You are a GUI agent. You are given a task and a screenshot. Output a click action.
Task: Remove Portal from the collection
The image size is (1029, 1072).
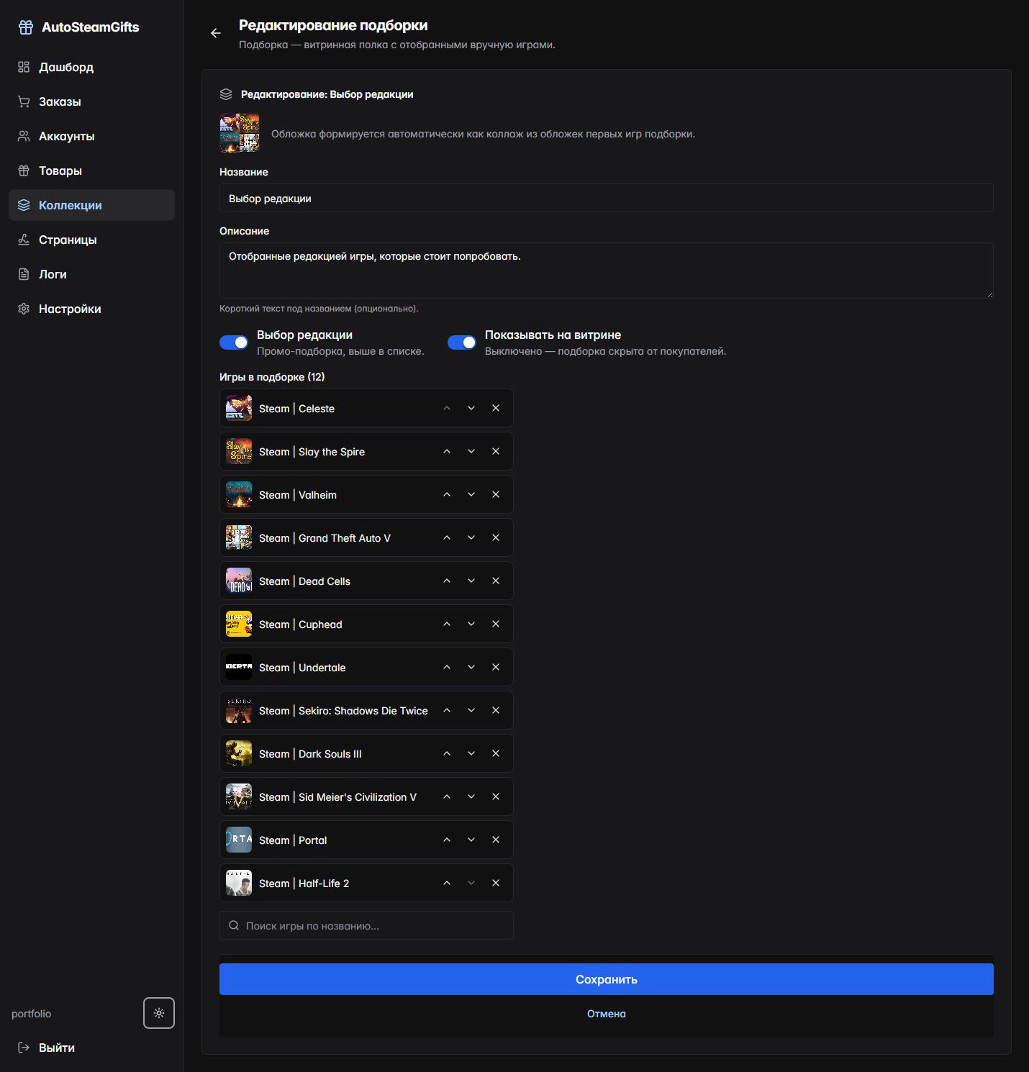pyautogui.click(x=496, y=840)
